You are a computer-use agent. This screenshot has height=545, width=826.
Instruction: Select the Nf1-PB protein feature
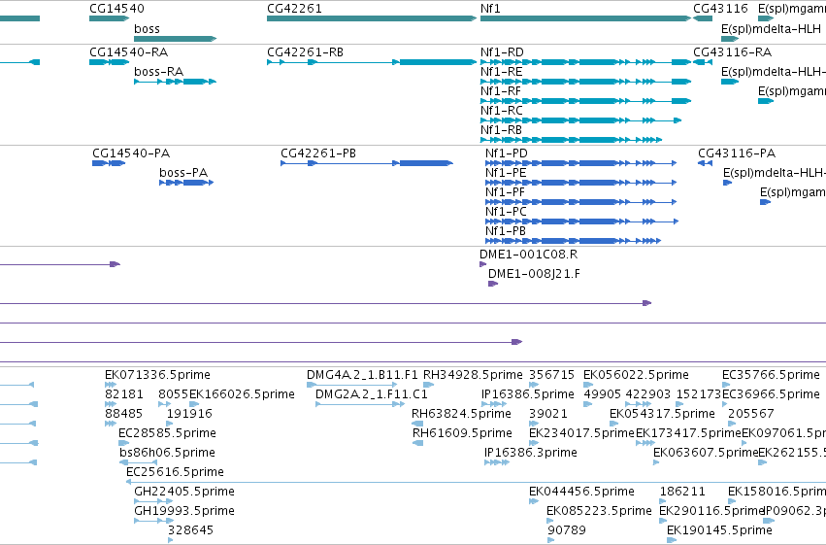coord(573,241)
